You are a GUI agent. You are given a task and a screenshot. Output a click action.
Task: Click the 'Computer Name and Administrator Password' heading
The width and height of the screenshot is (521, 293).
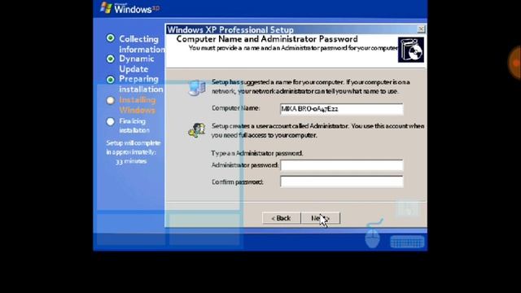(x=267, y=39)
